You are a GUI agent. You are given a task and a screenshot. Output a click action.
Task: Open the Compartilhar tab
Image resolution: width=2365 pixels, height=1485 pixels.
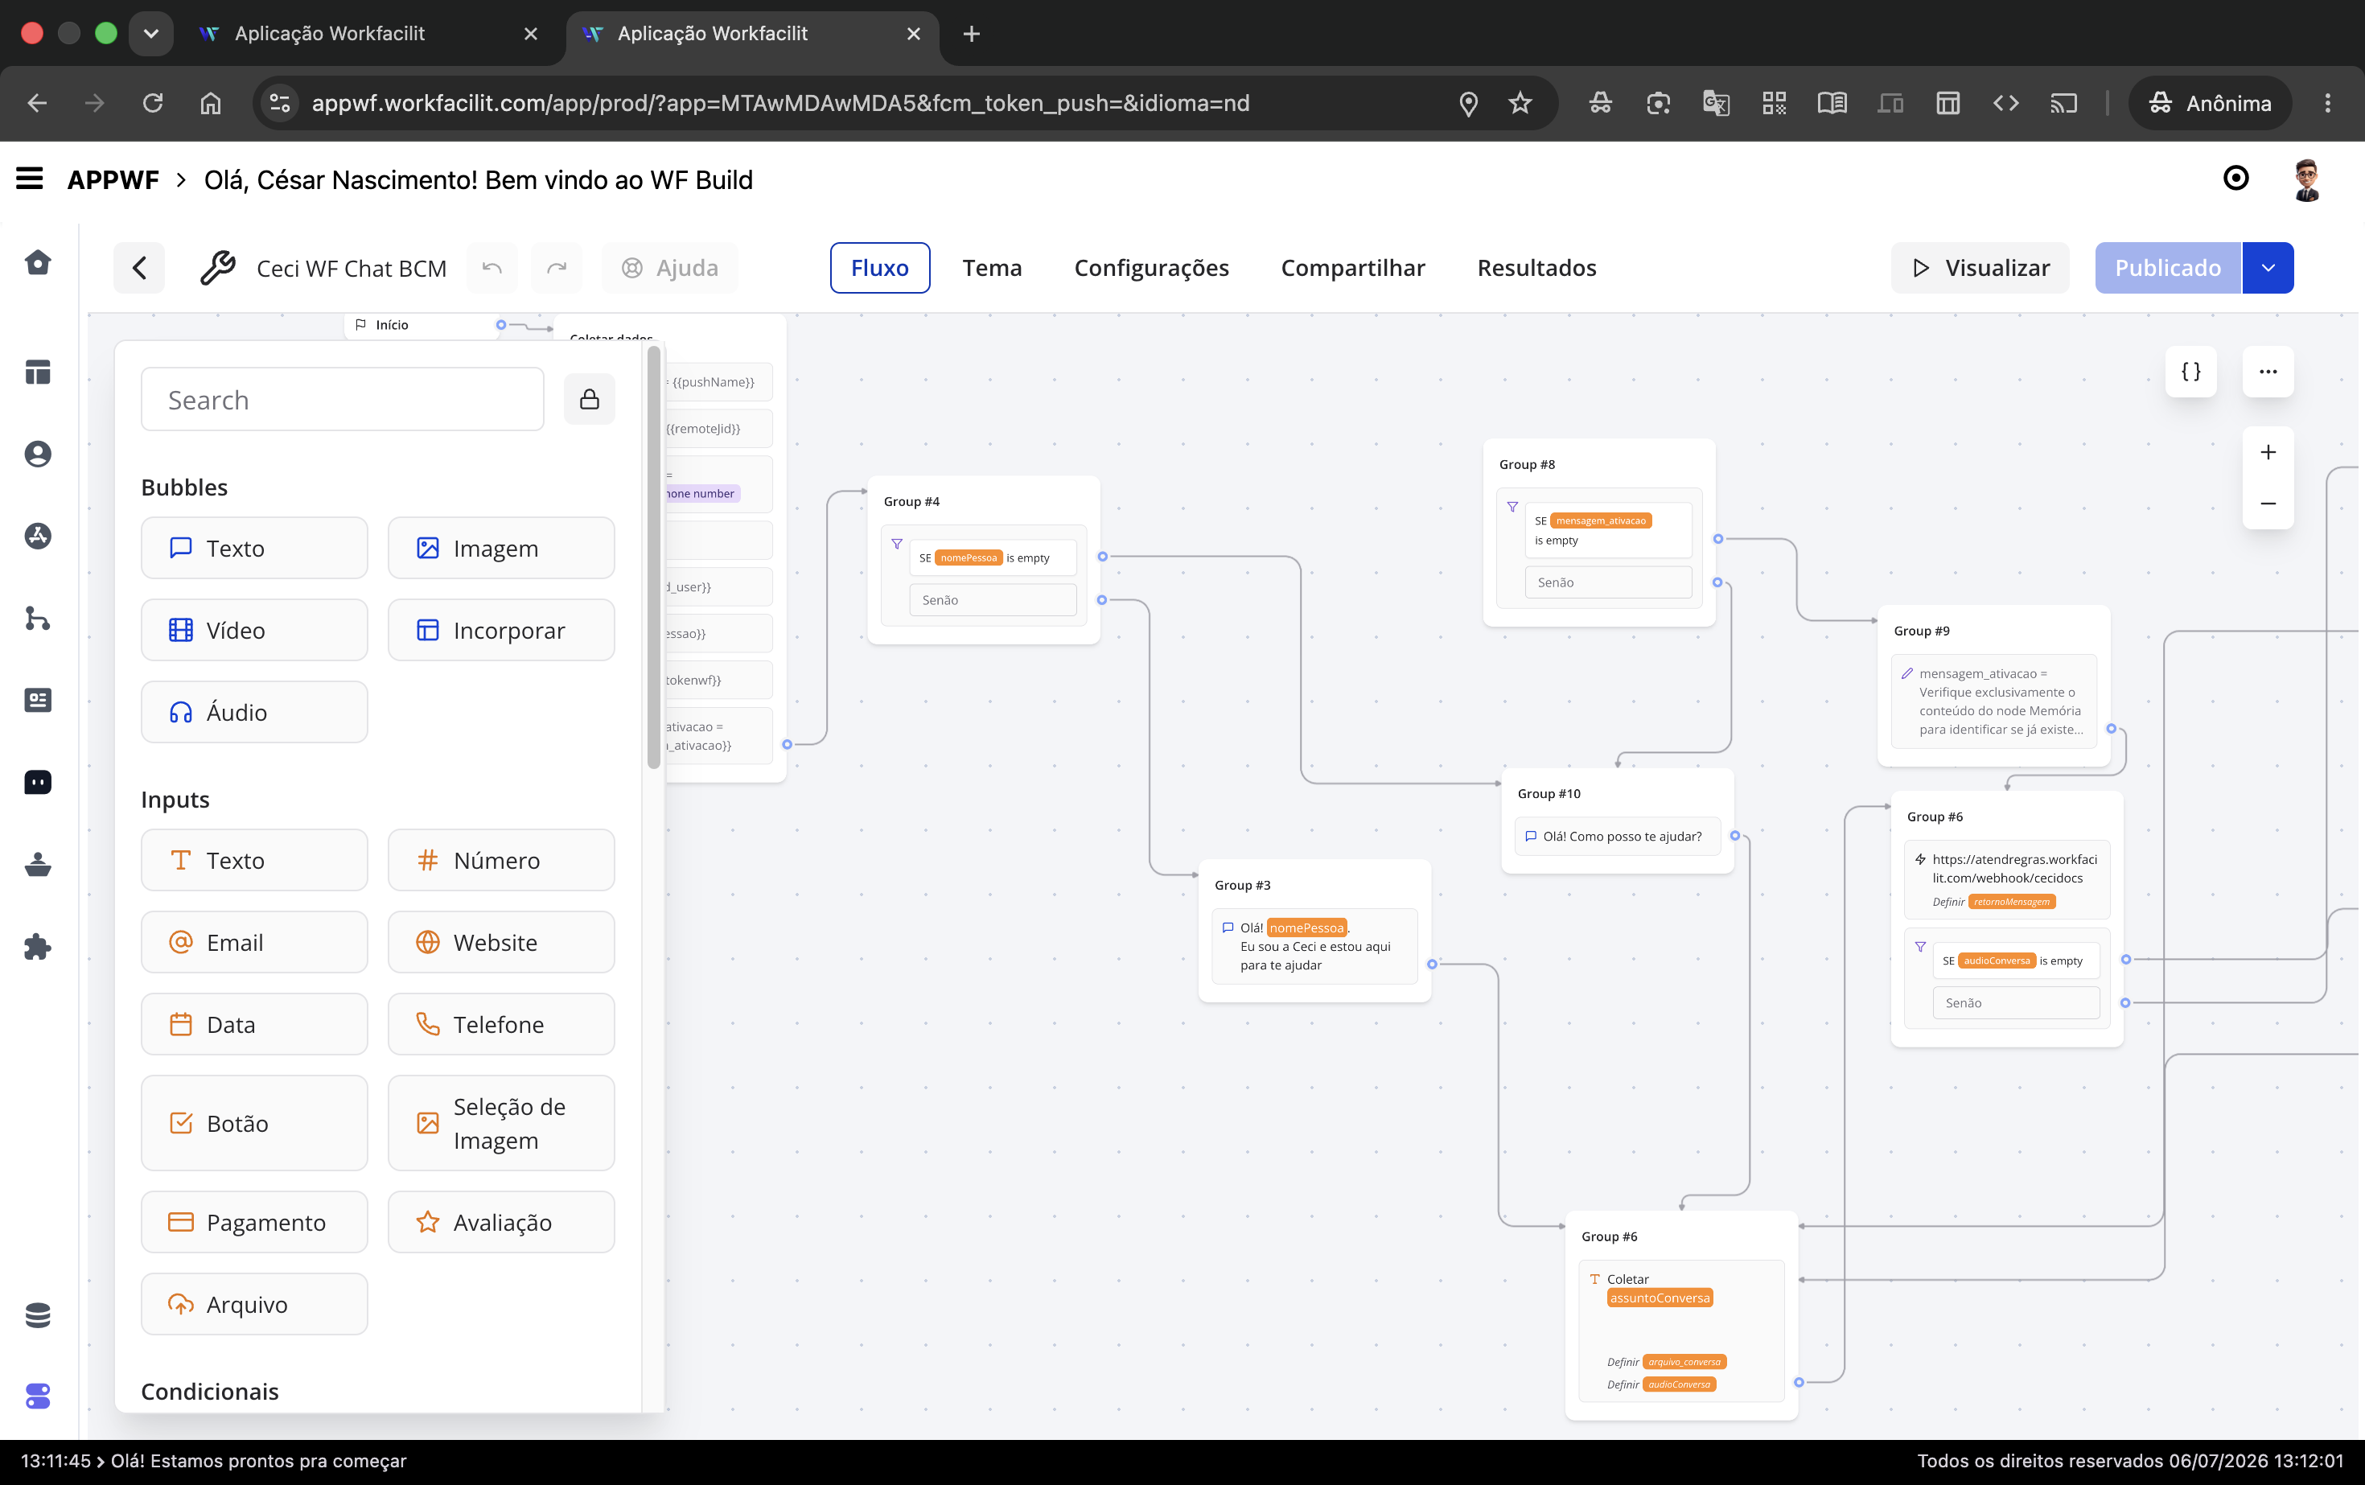pyautogui.click(x=1352, y=268)
